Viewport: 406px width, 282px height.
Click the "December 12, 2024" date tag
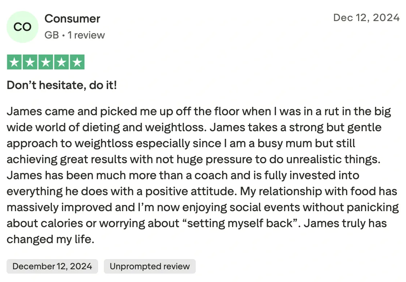point(52,266)
